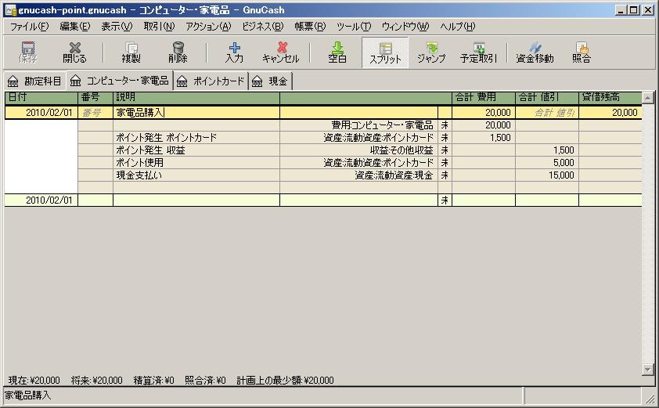Click the 番号 number field in transaction row
This screenshot has width=659, height=408.
pos(95,112)
